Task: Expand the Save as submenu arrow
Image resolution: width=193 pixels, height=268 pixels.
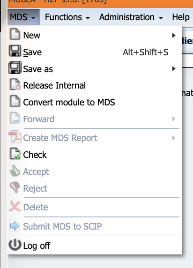Action: pyautogui.click(x=174, y=69)
